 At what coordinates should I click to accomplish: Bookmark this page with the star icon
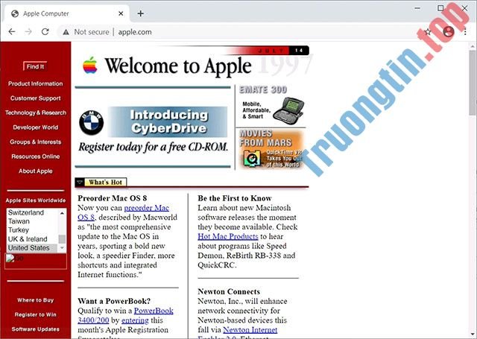coord(428,31)
